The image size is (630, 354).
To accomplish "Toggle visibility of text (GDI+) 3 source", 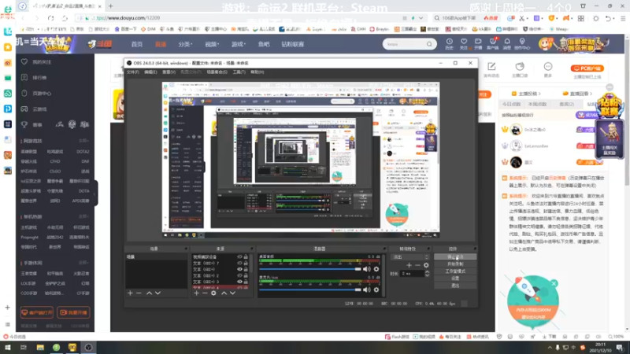I will click(239, 282).
